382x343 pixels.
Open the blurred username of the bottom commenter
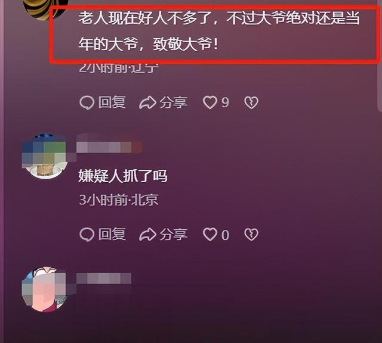pos(104,278)
